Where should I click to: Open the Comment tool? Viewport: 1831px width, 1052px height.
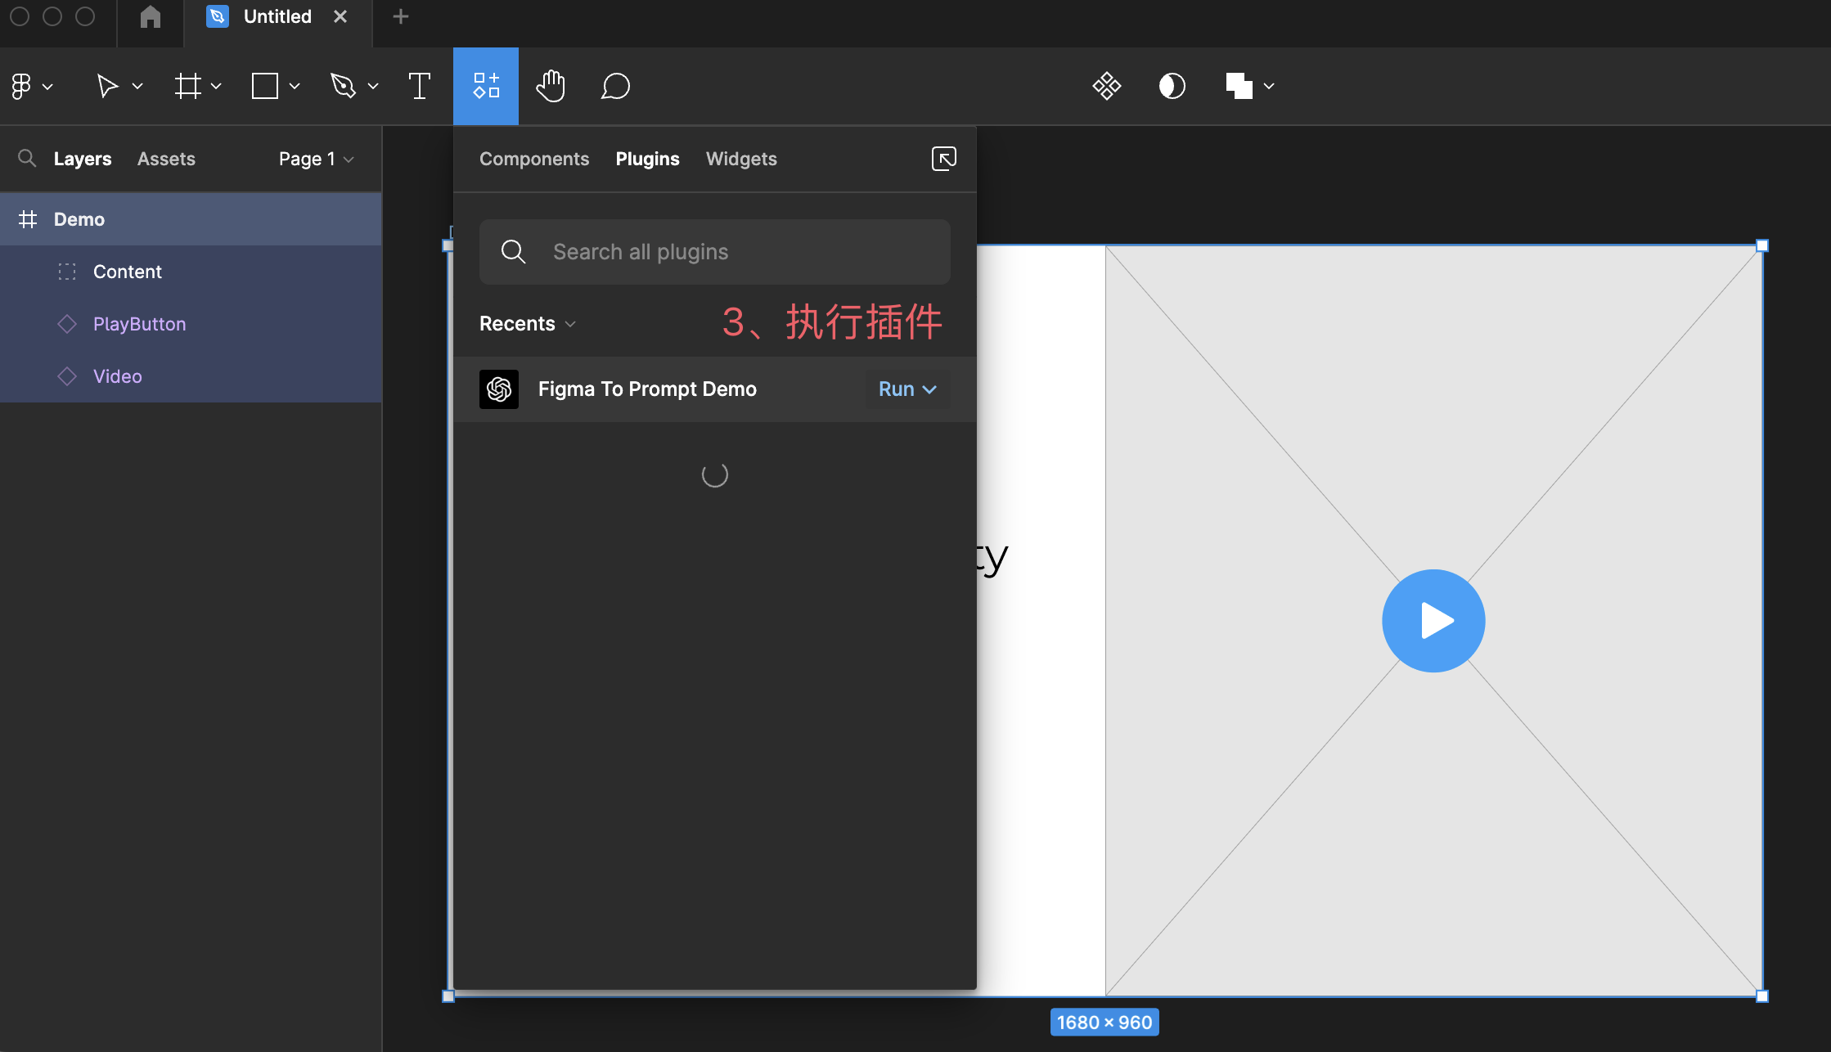tap(615, 86)
